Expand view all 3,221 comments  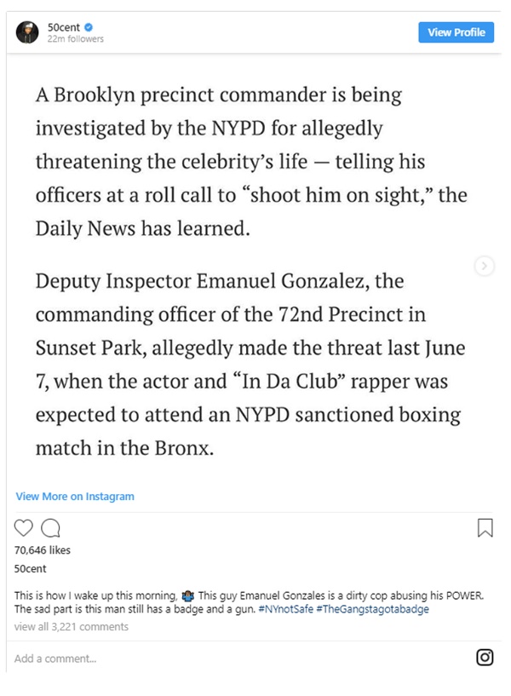click(72, 627)
